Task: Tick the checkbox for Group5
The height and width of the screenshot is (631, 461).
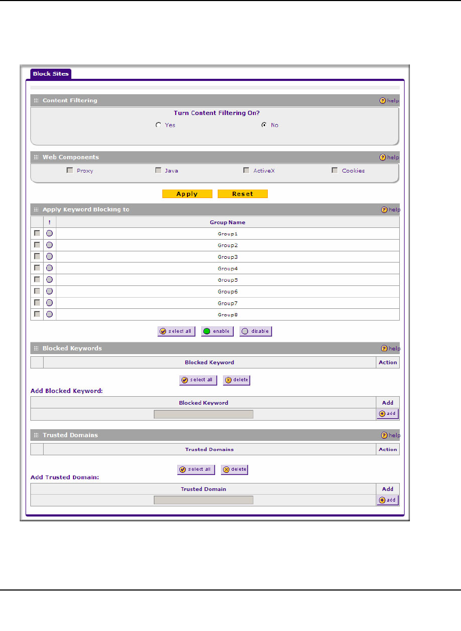Action: pyautogui.click(x=37, y=279)
